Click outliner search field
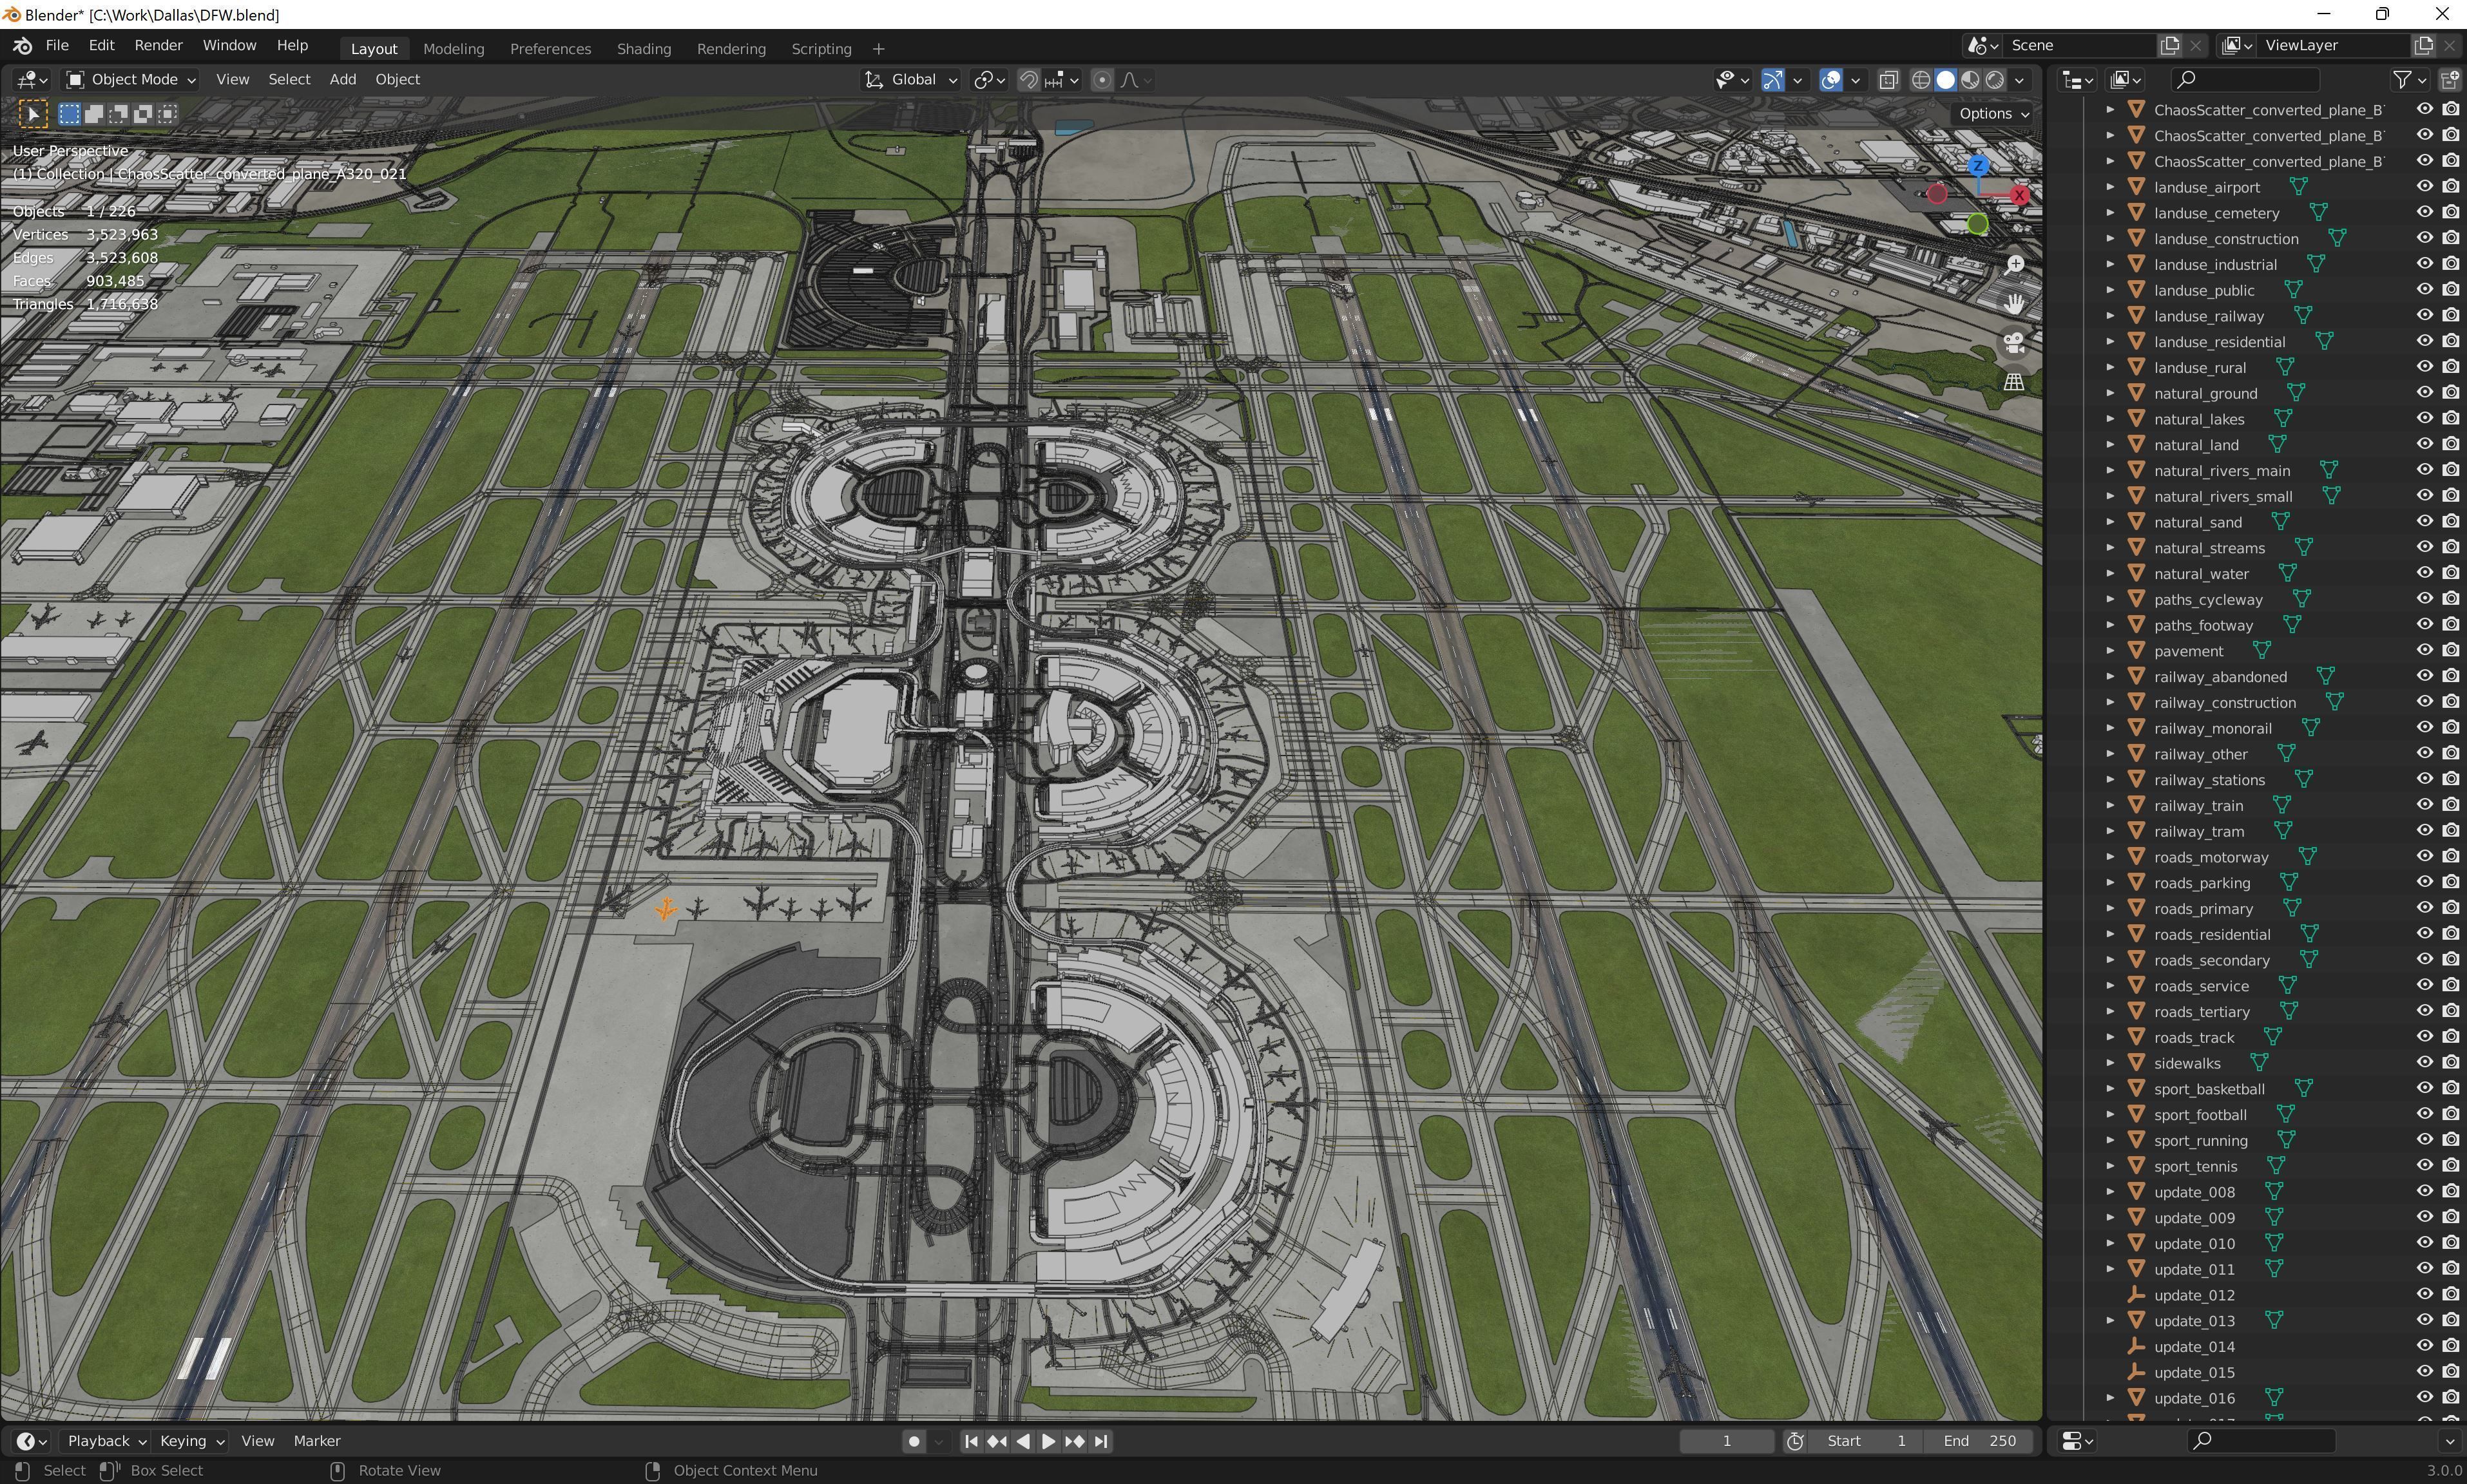This screenshot has height=1484, width=2467. pos(2245,80)
